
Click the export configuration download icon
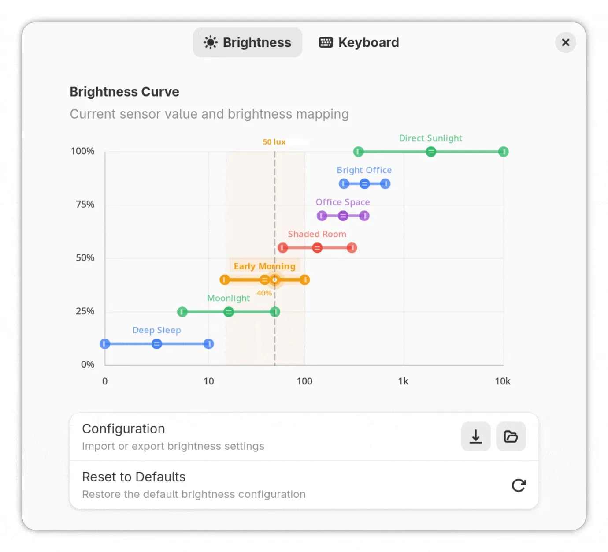coord(475,436)
